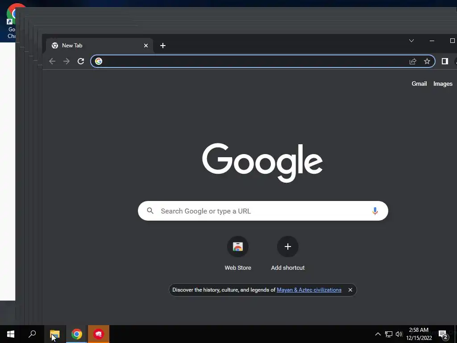
Task: Open the Mayan & Aztec civilizations link
Action: coord(309,290)
